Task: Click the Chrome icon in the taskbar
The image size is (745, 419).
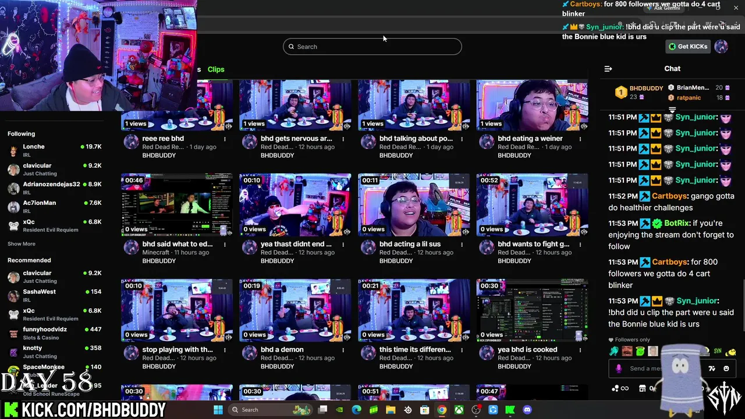Action: tap(442, 410)
